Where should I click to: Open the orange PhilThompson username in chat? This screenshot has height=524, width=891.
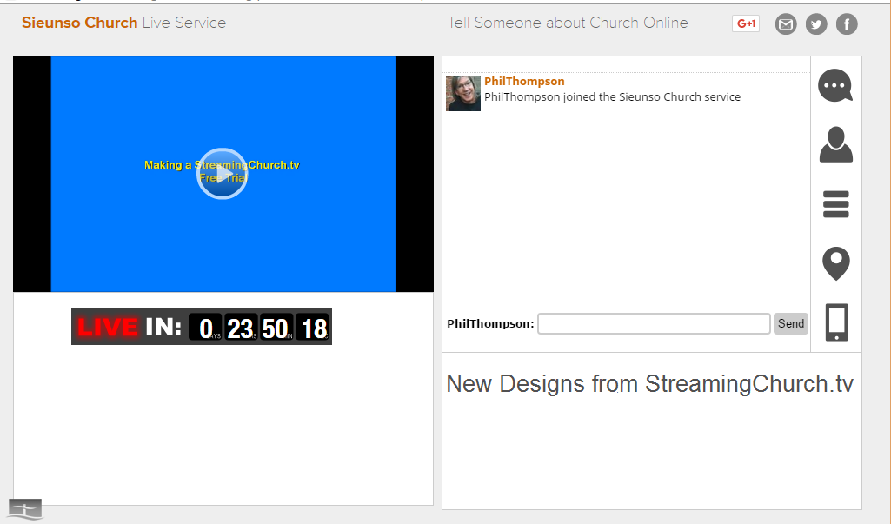524,82
